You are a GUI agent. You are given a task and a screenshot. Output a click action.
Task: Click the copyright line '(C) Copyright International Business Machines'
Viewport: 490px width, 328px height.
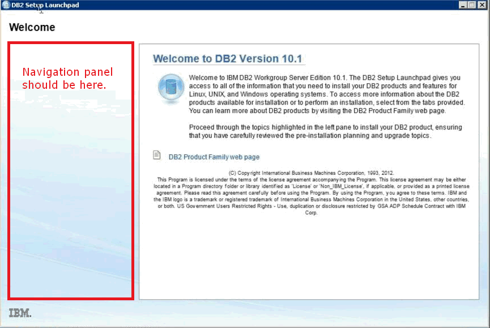[311, 173]
